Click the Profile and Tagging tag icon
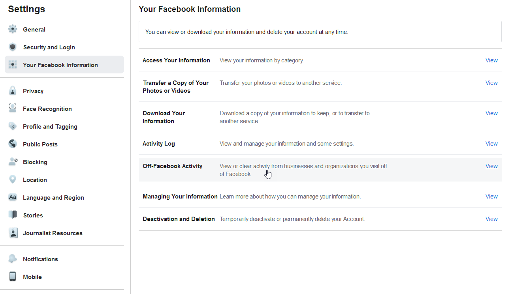 (13, 126)
